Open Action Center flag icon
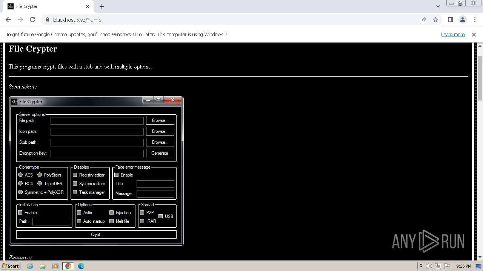The image size is (483, 271). click(x=447, y=266)
